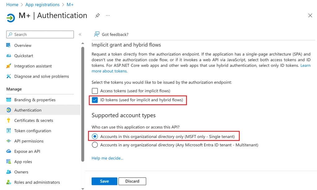317x190 pixels.
Task: Select Accounts in any organizational directory
Action: coord(94,145)
